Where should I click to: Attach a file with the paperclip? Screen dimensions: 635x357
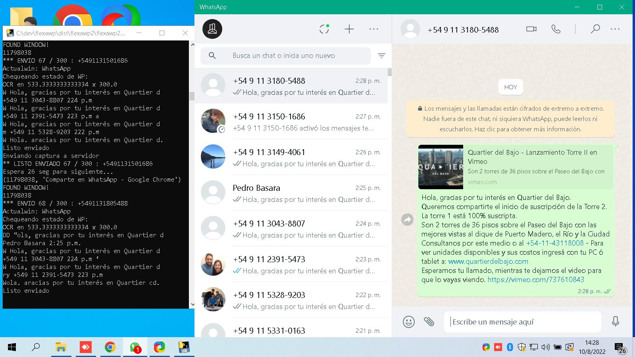coord(429,322)
